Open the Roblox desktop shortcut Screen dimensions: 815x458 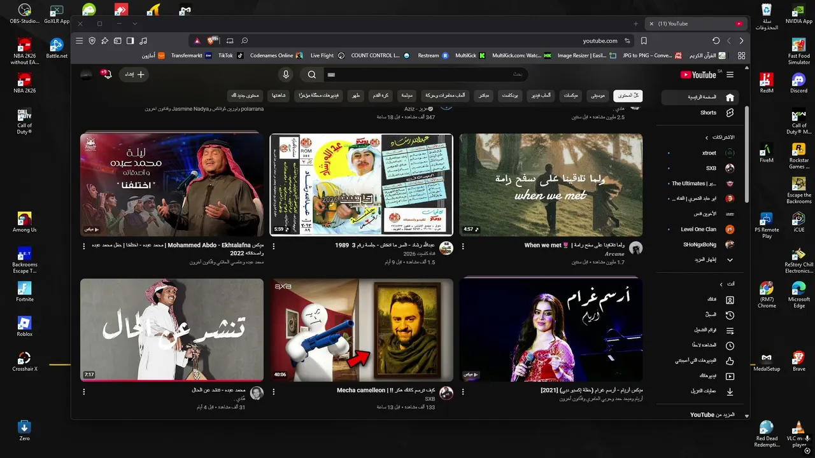pos(24,326)
